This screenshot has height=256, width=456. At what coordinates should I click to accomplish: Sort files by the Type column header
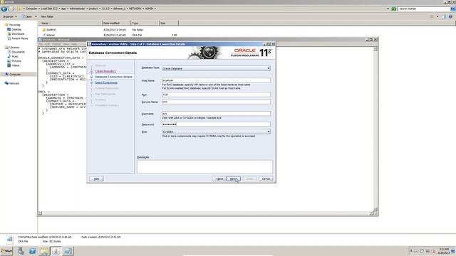145,23
